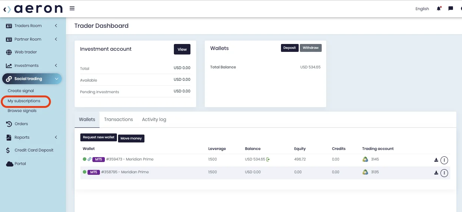Viewport: 462px width, 212px height.
Task: Expand Traders Room chevron
Action: click(56, 26)
